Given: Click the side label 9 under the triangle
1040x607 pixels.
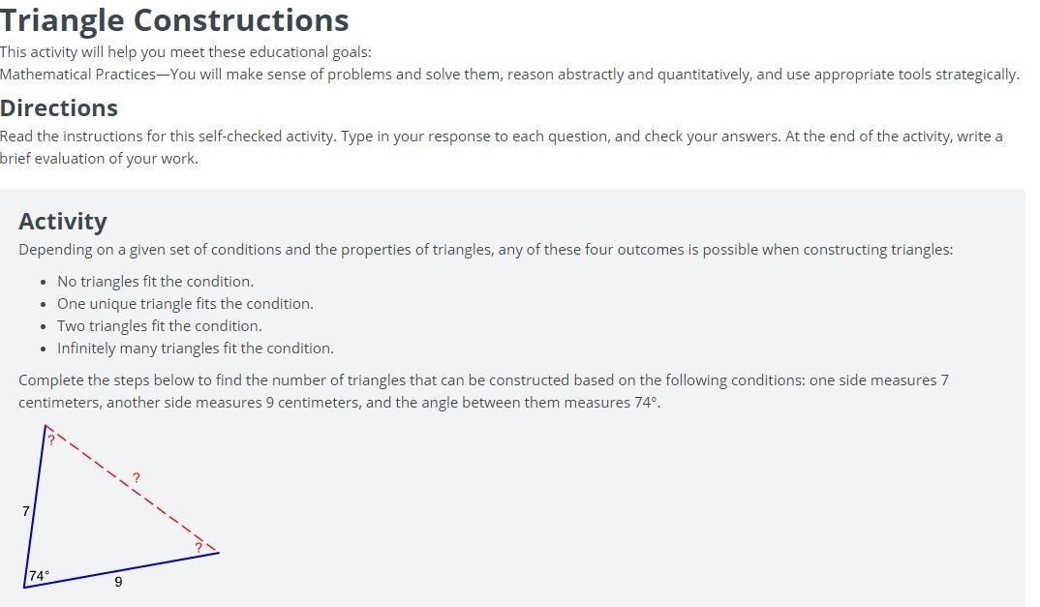Looking at the screenshot, I should tap(118, 582).
